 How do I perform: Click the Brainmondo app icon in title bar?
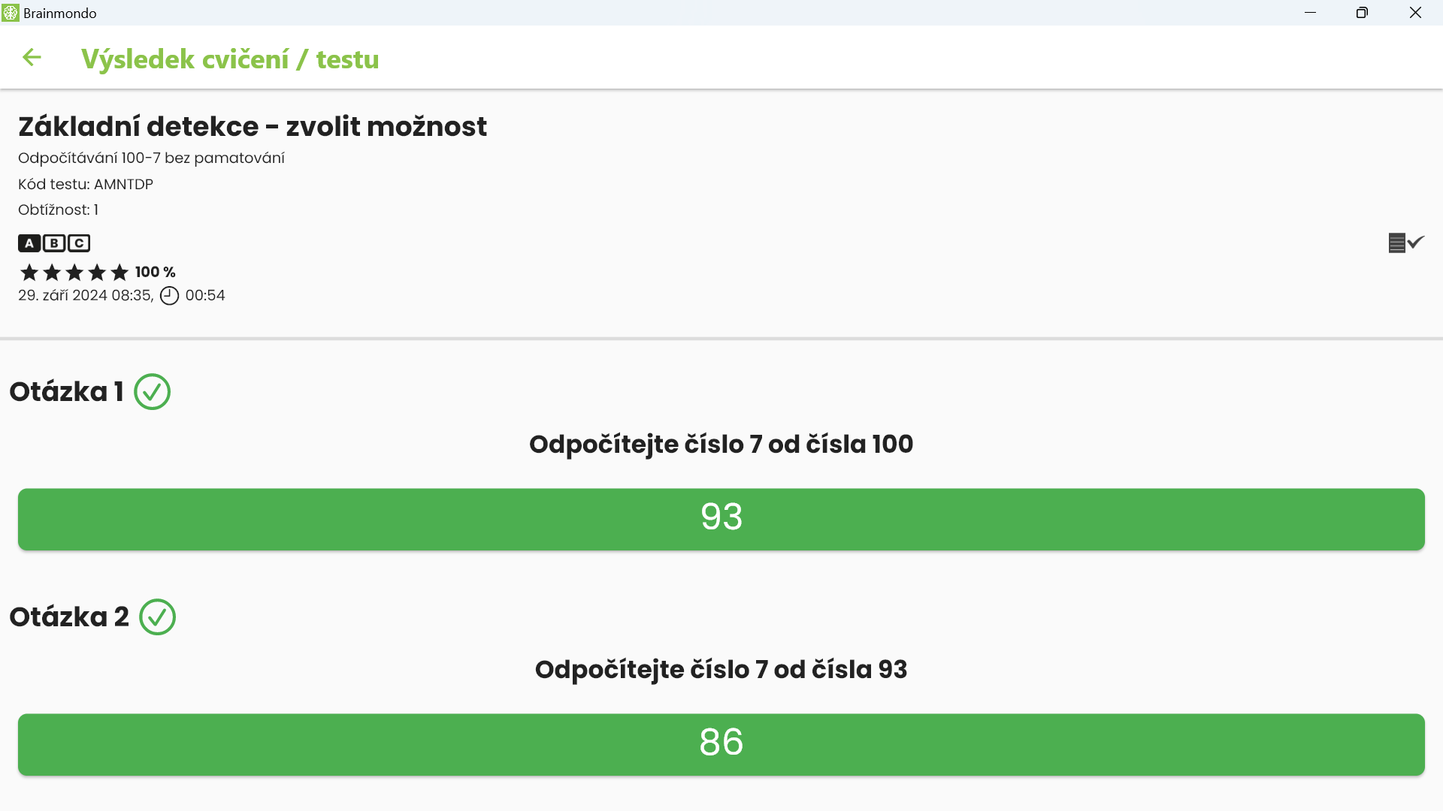tap(11, 13)
